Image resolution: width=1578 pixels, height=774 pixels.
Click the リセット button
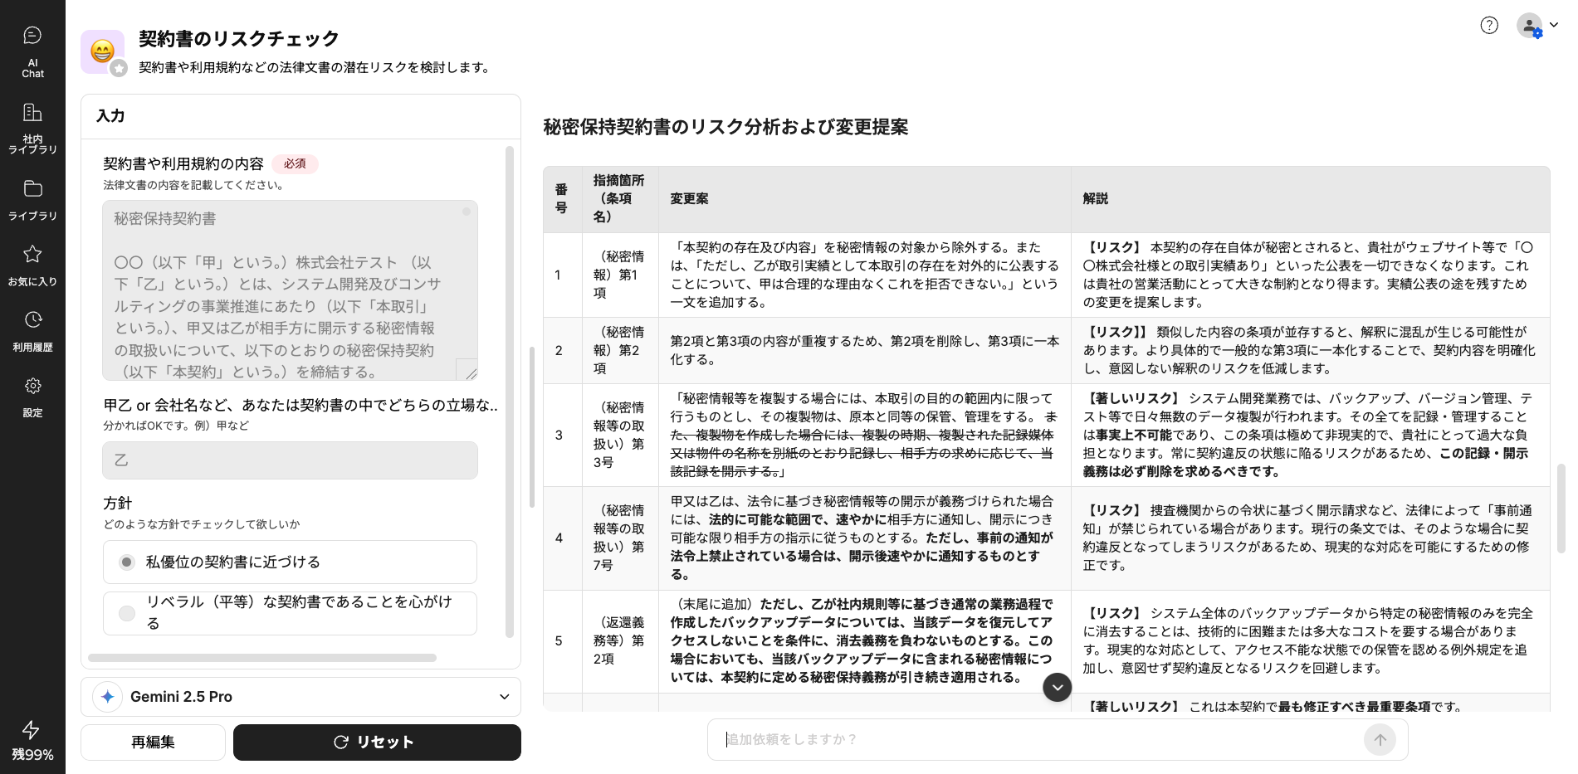[x=377, y=742]
